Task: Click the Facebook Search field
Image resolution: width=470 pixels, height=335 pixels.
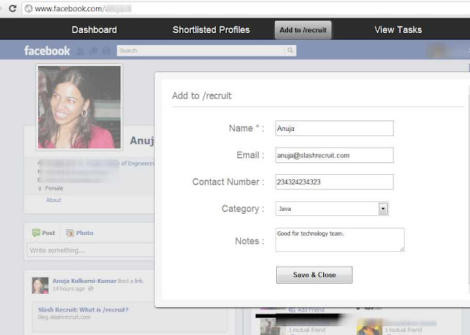Action: coord(200,51)
